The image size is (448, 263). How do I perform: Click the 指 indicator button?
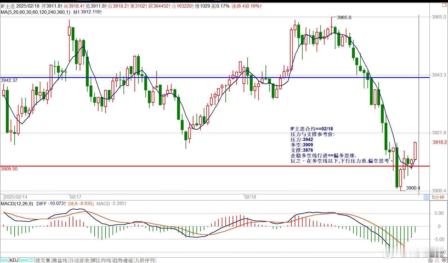pos(430,260)
